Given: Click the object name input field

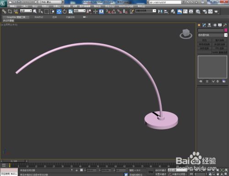Looking at the screenshot, I should [x=211, y=30].
